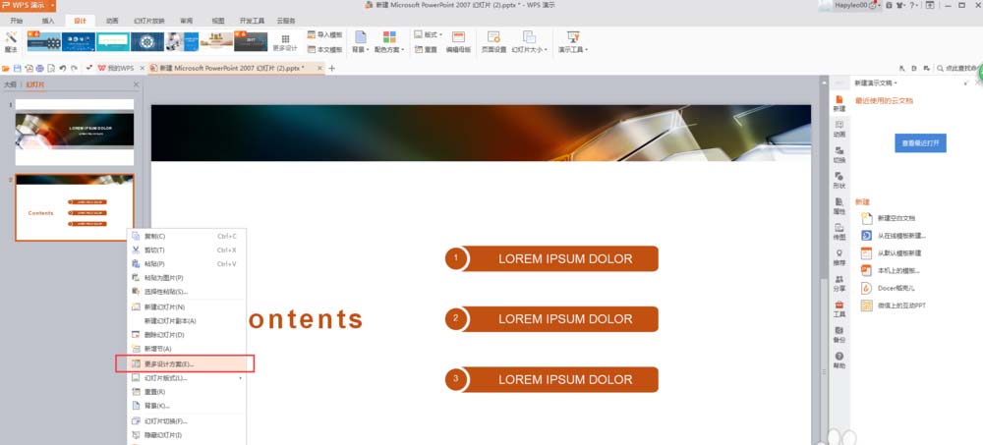983x445 pixels.
Task: Close the slide thumbnail pane
Action: pos(136,83)
